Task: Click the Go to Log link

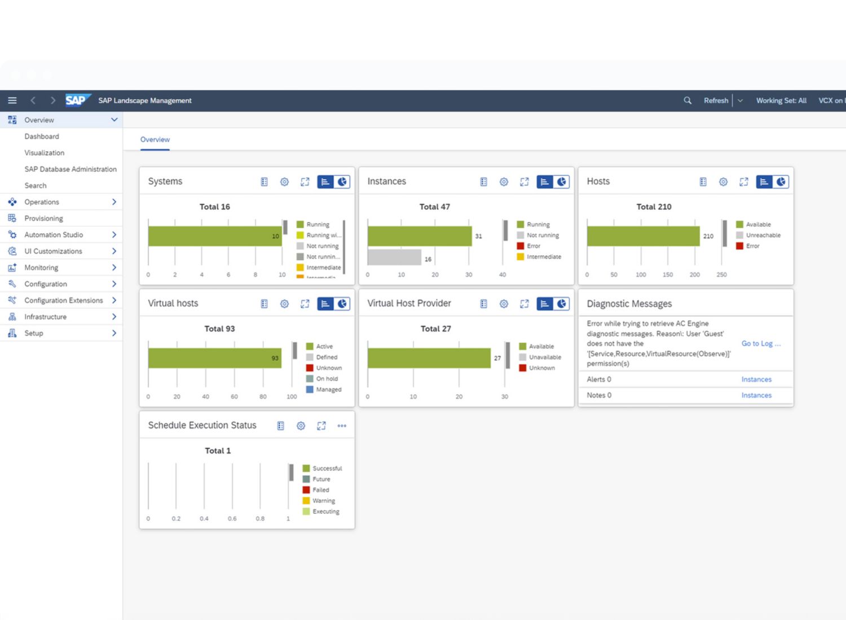Action: click(760, 343)
